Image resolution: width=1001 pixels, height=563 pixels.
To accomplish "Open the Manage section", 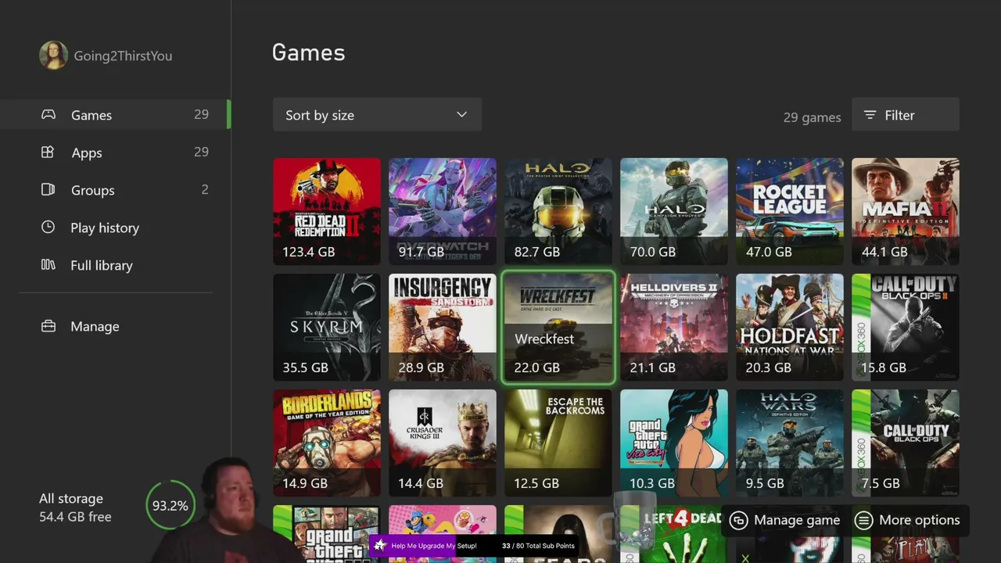I will (x=95, y=326).
